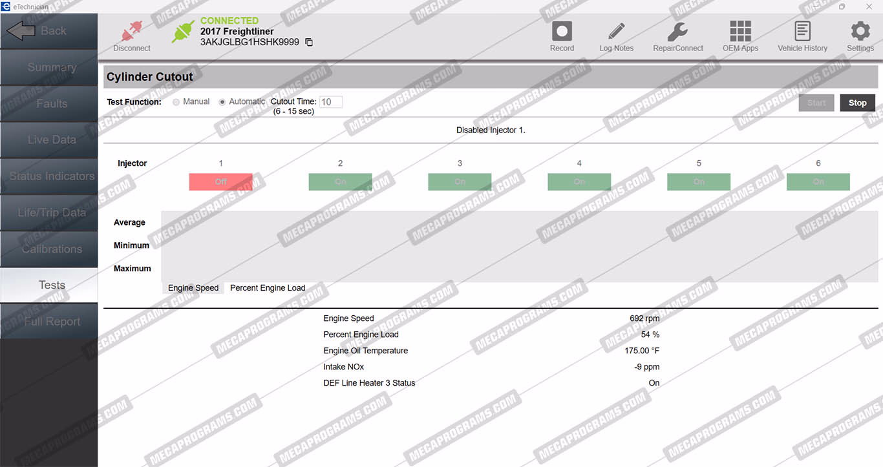The width and height of the screenshot is (883, 467).
Task: Open Log Notes pencil icon
Action: click(616, 32)
